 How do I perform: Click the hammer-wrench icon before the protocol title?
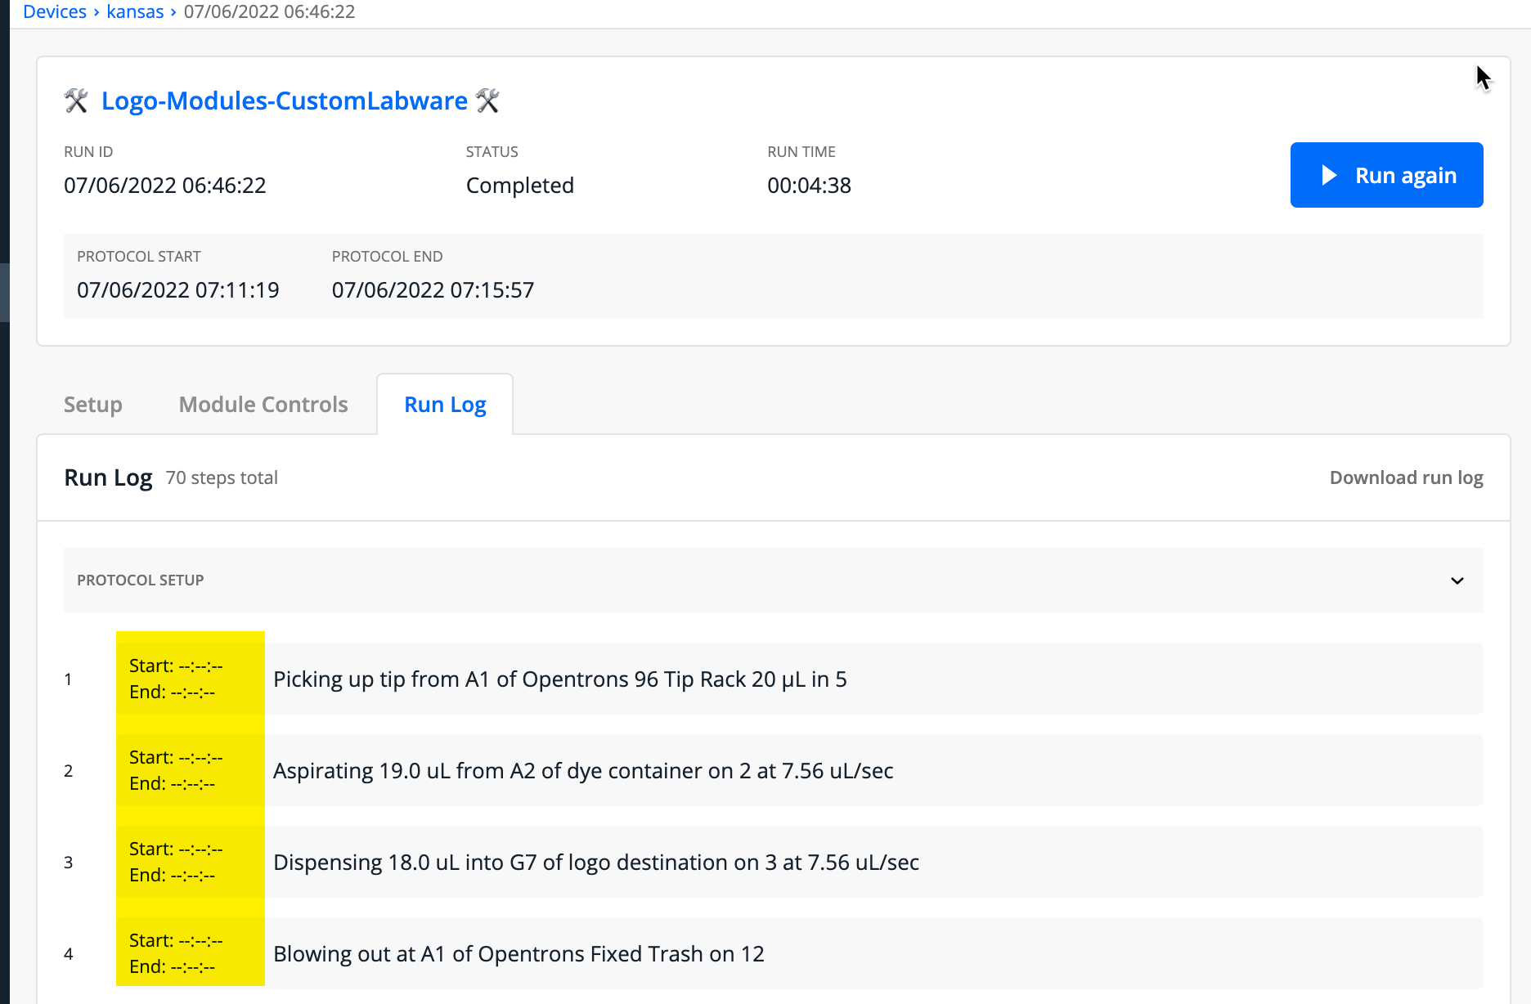click(x=77, y=101)
